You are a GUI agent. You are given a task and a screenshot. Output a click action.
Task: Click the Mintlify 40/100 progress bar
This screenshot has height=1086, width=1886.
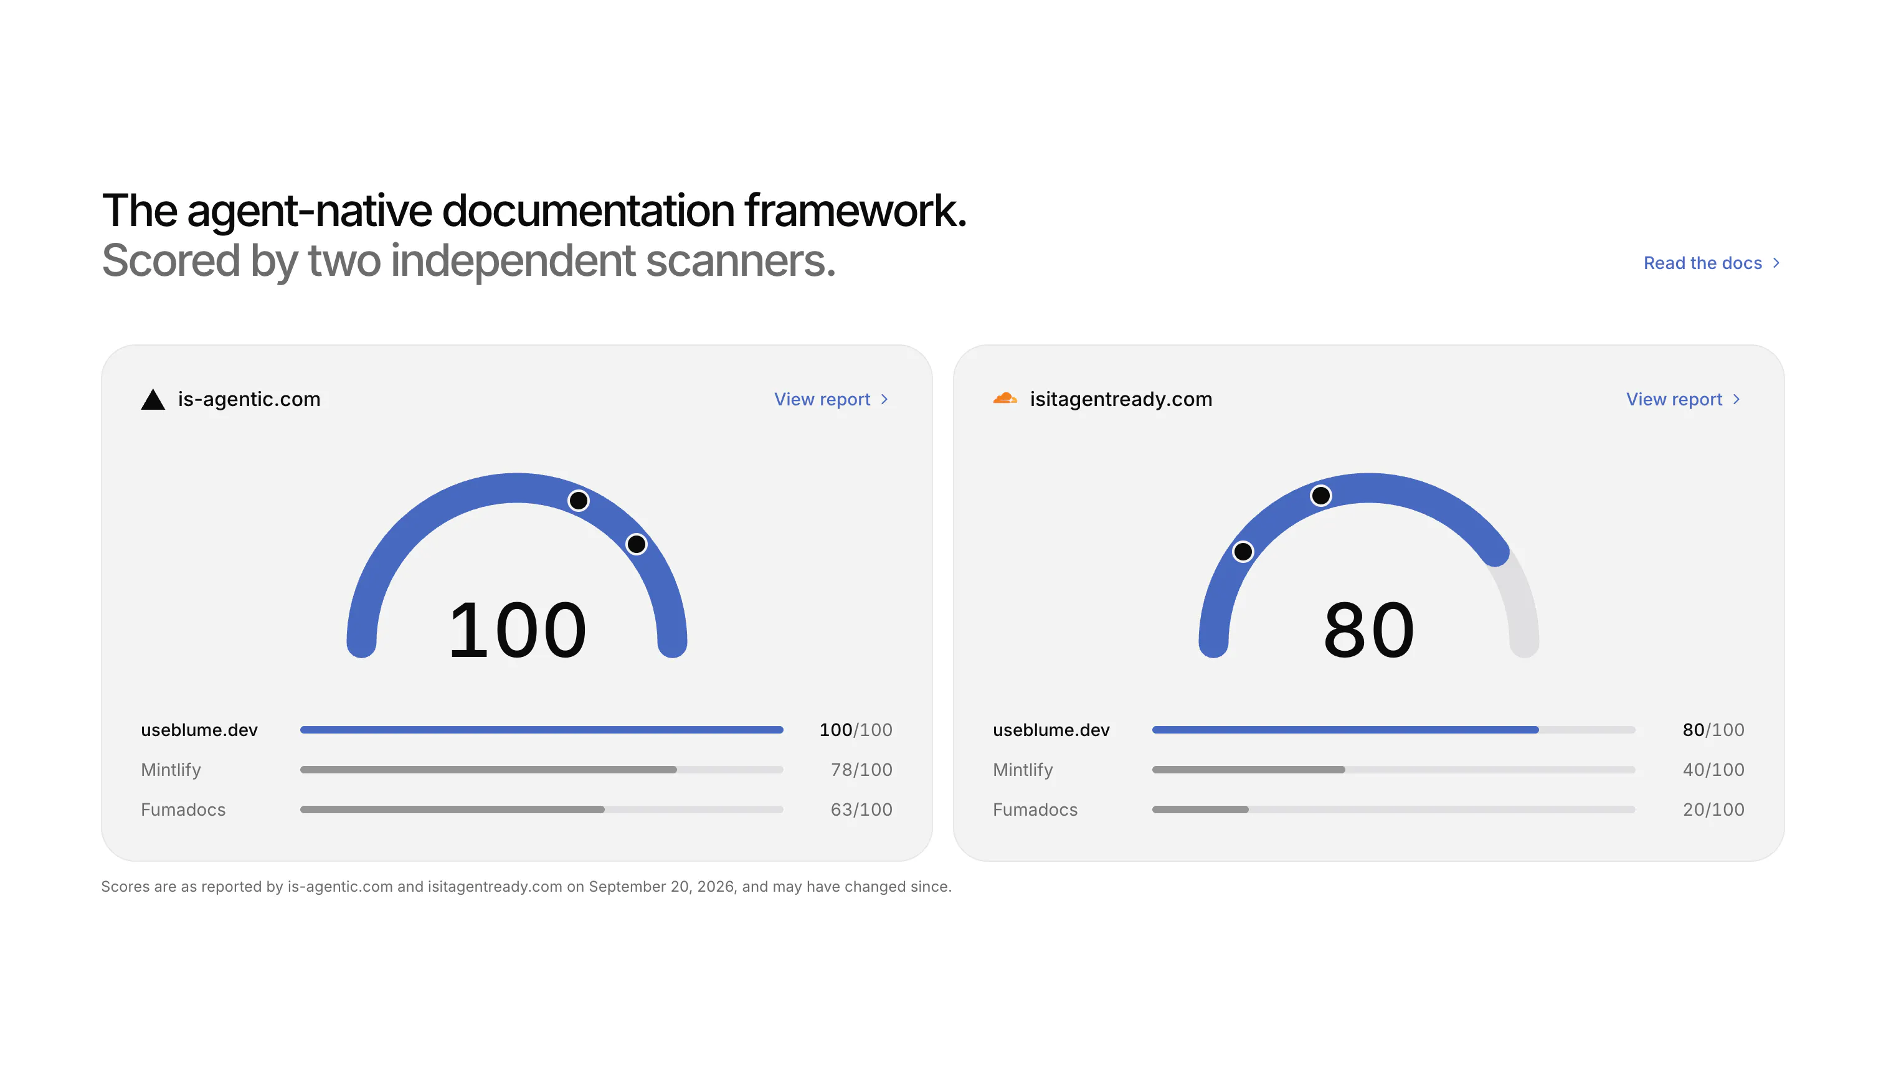point(1393,769)
